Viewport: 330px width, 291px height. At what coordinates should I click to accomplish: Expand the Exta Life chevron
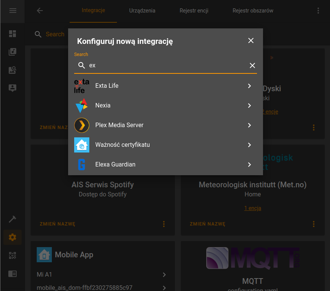(x=249, y=86)
